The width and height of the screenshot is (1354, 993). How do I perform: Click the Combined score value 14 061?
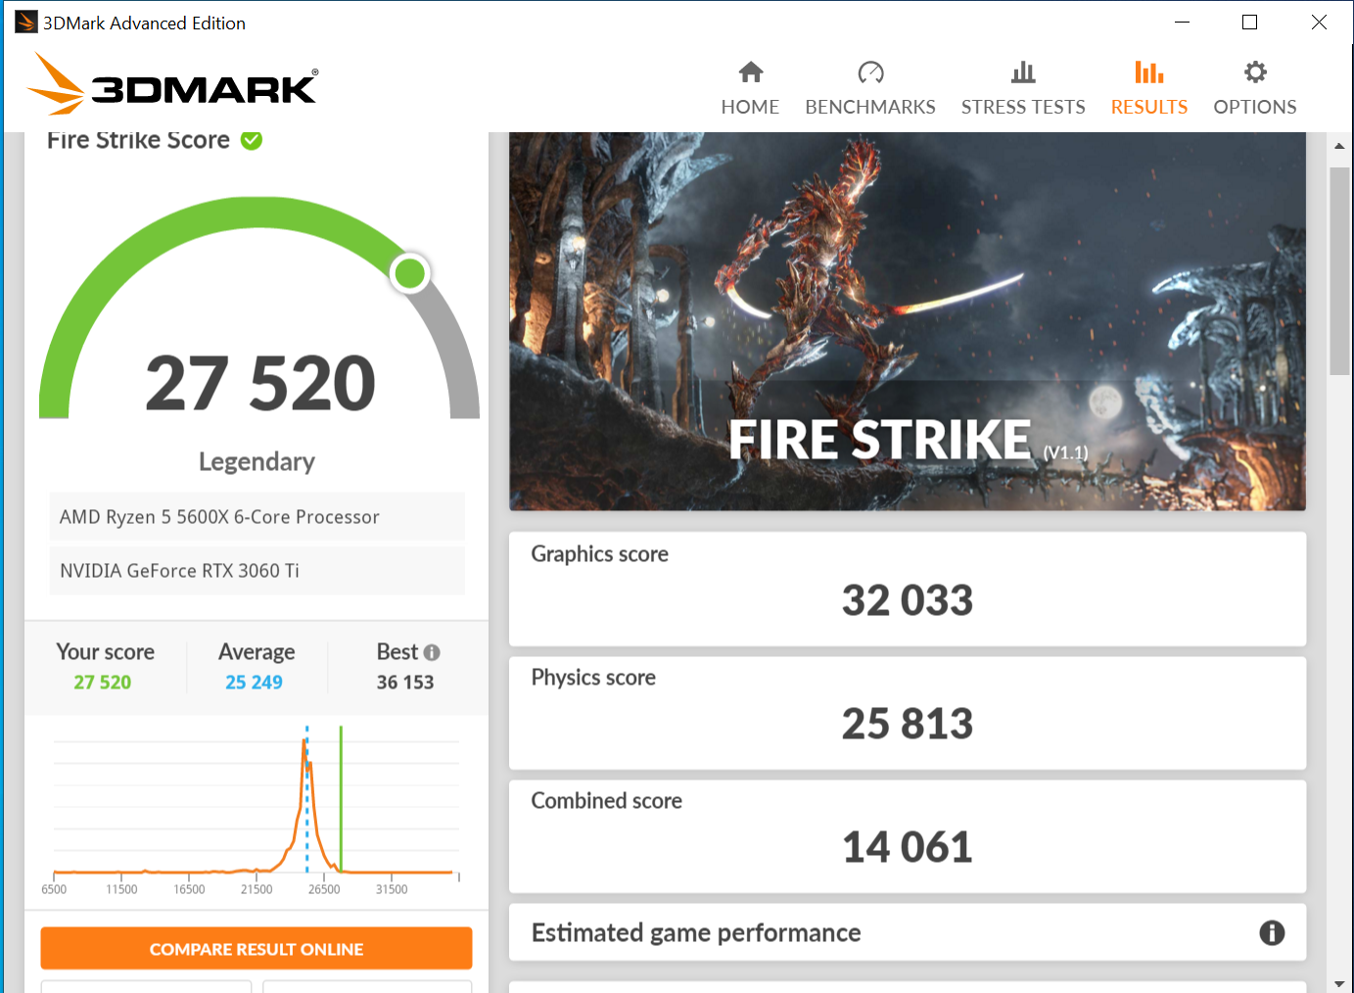[908, 847]
